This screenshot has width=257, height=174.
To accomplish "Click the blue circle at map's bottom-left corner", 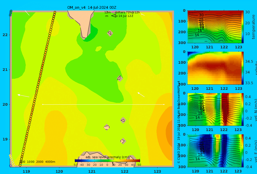I will 11,166.
